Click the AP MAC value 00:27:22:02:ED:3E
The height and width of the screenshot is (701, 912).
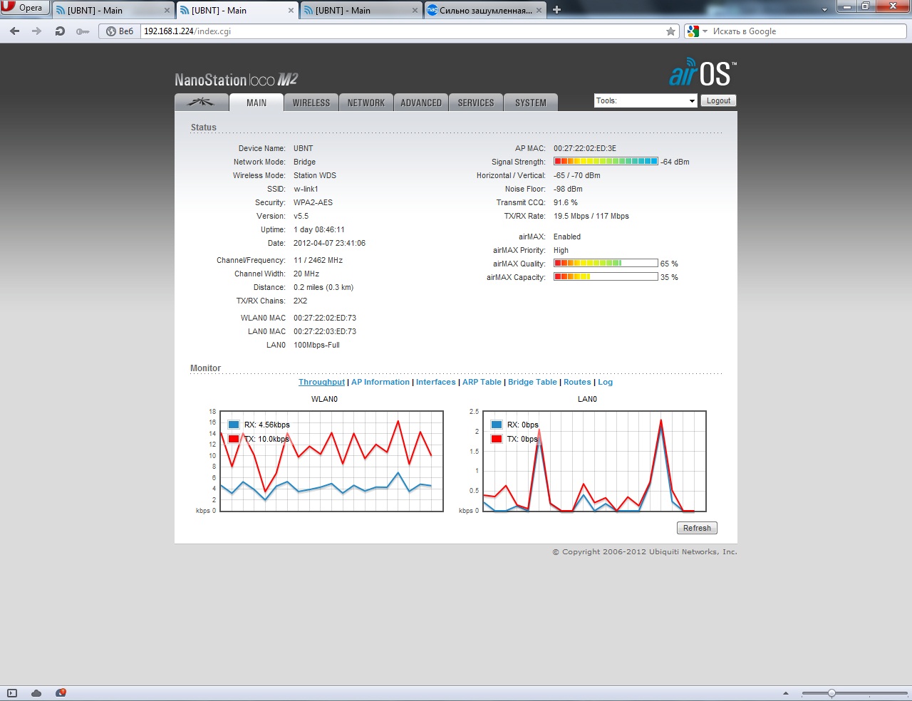585,148
